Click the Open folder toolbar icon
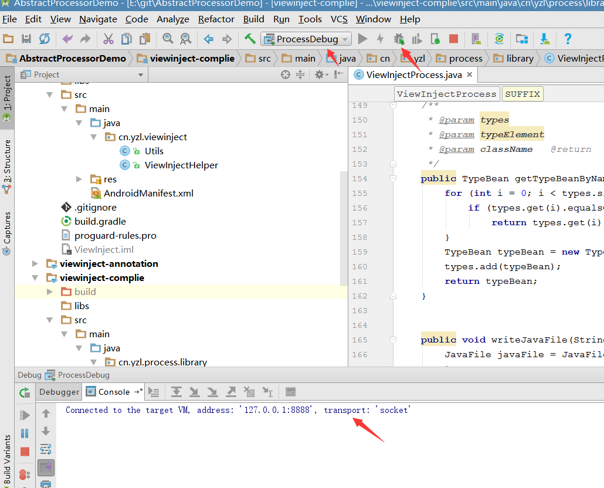This screenshot has width=604, height=488. 8,39
